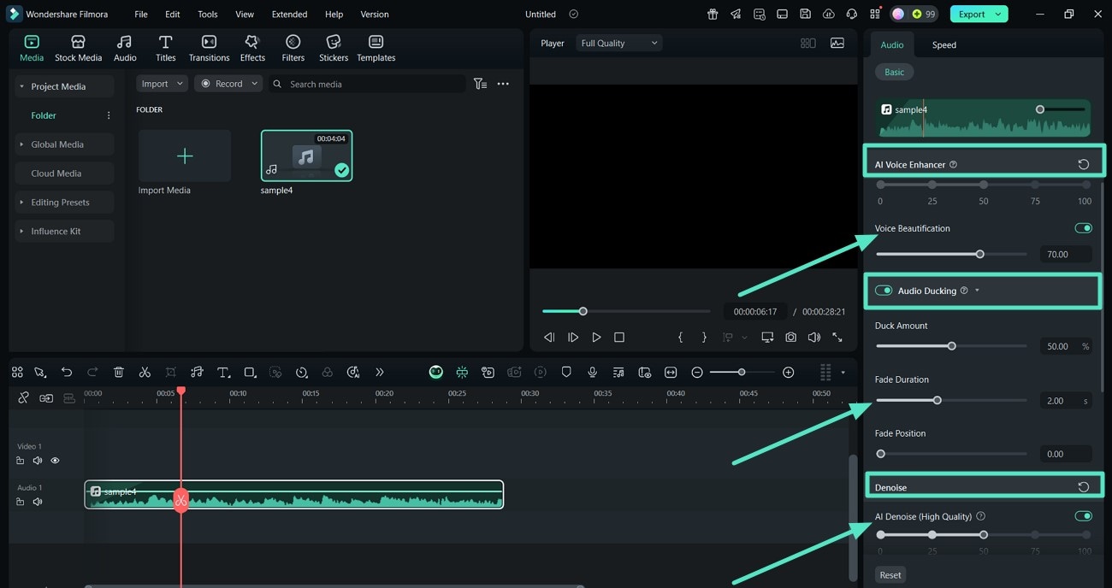Screen dimensions: 1112x588
Task: Mute the Audio 1 track
Action: pyautogui.click(x=38, y=502)
